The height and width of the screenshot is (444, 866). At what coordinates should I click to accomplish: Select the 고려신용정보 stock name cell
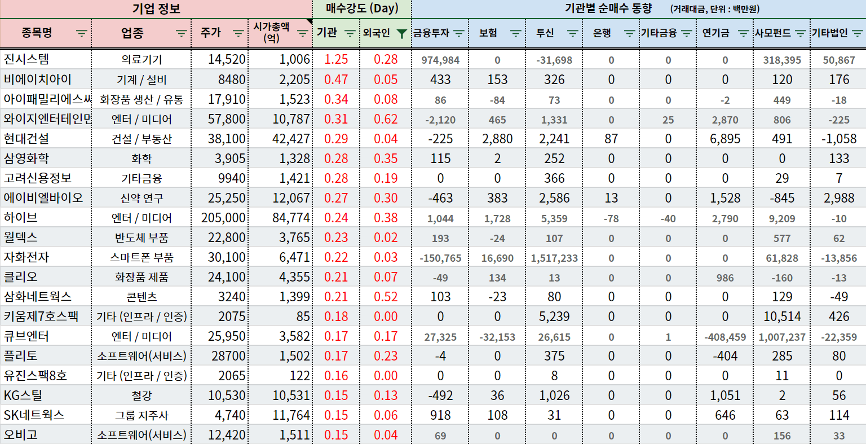(45, 178)
